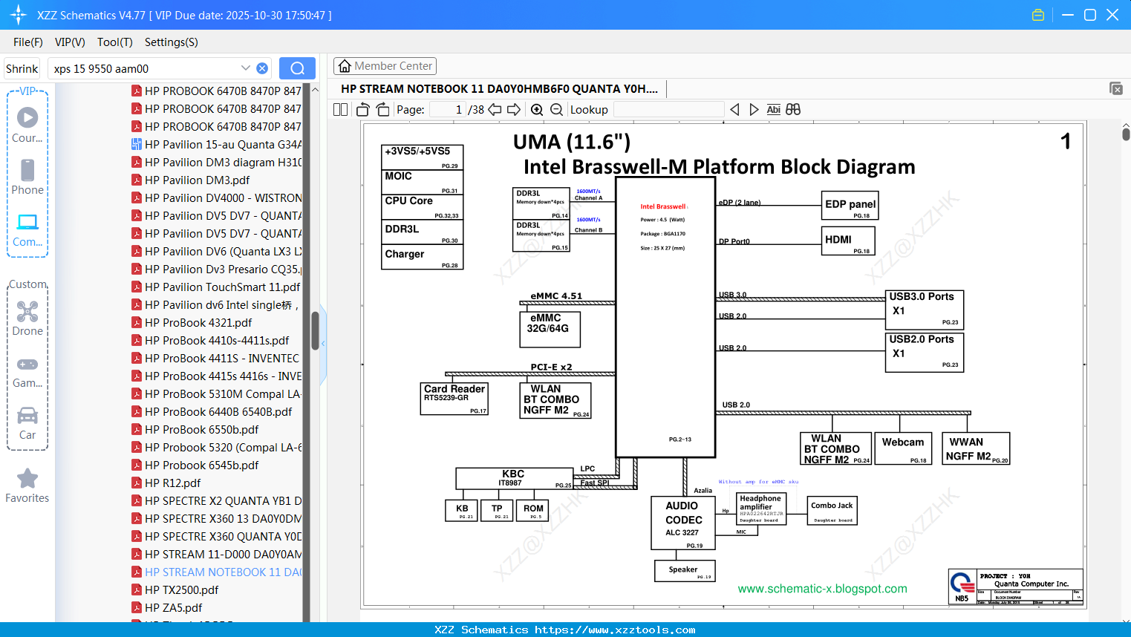Image resolution: width=1131 pixels, height=637 pixels.
Task: Select the Phone category
Action: (x=27, y=177)
